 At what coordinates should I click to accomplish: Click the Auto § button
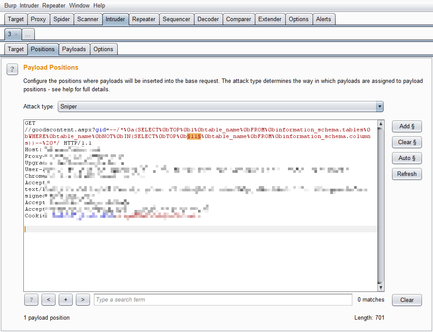coord(406,158)
